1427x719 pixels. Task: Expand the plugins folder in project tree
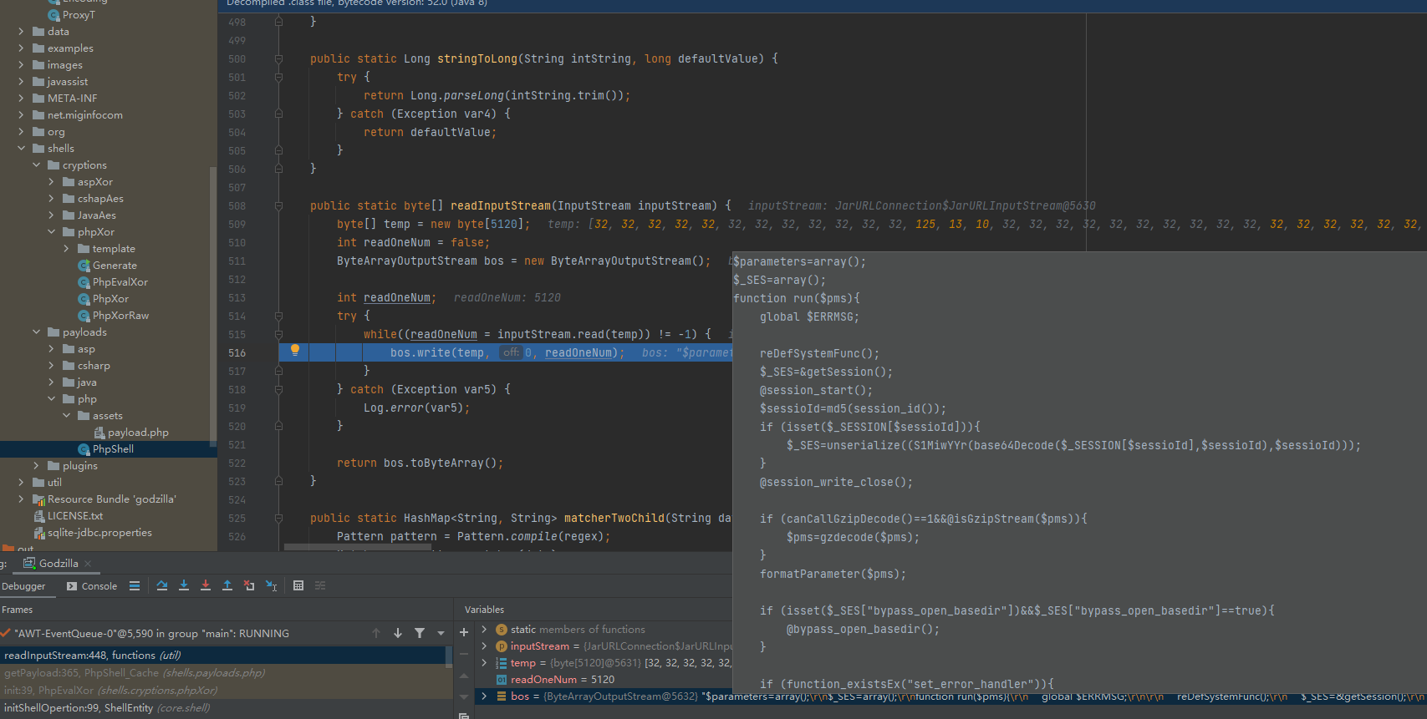tap(36, 466)
